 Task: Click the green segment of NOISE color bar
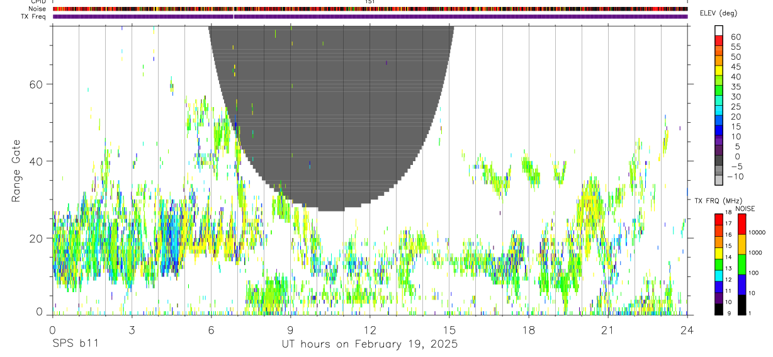(x=742, y=264)
